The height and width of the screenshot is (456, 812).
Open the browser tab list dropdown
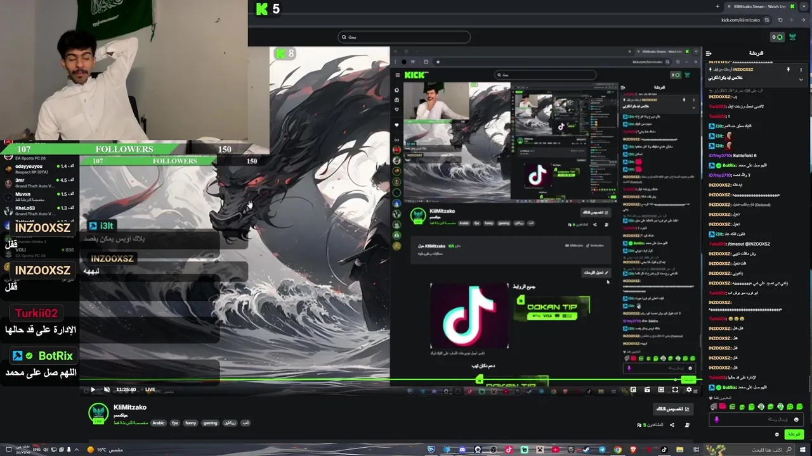(x=804, y=6)
